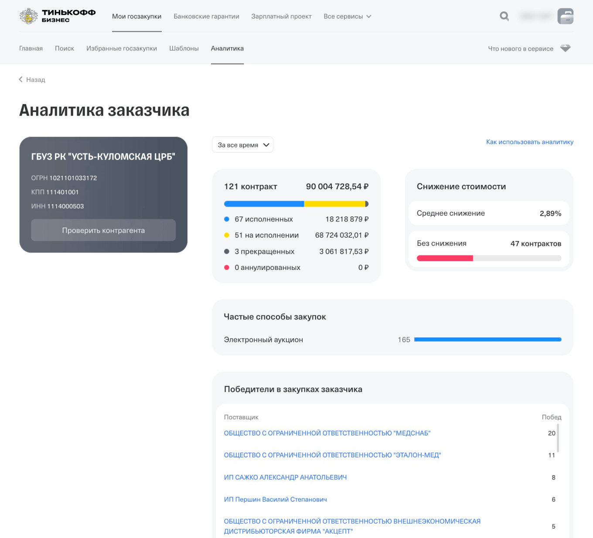Click the diamond icon next to 'Что нового в сервисе'
The image size is (593, 538).
pyautogui.click(x=566, y=48)
